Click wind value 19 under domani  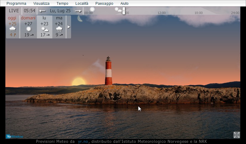pyautogui.click(x=27, y=35)
